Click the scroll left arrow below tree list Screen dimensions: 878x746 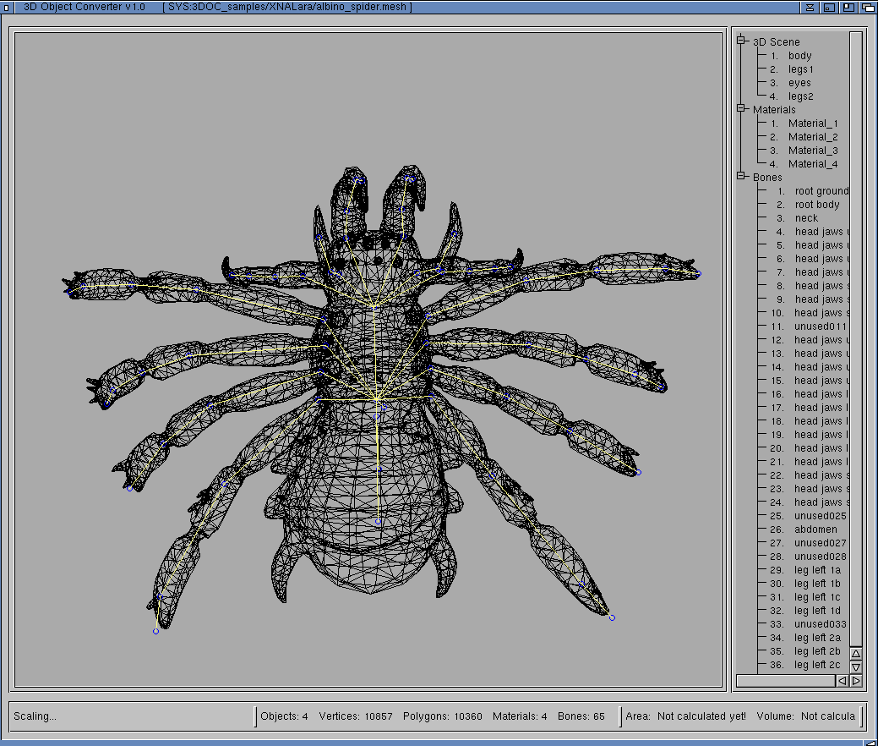click(843, 681)
